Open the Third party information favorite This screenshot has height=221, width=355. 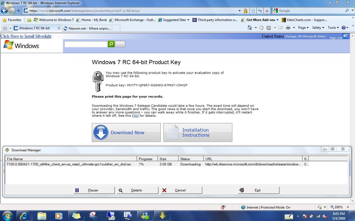[x=215, y=20]
